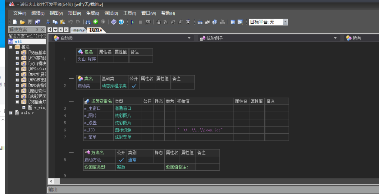Collapse the [视窗通知 module node
The height and width of the screenshot is (194, 379).
coord(17,102)
